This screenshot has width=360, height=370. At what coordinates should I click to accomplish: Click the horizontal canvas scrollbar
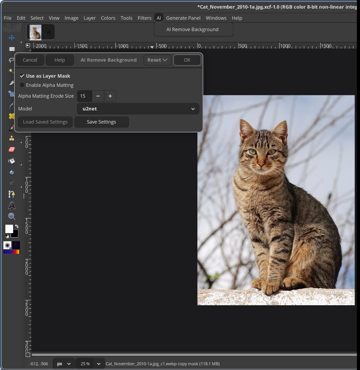pyautogui.click(x=194, y=355)
